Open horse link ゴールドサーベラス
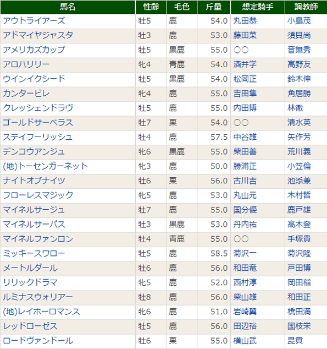 pos(38,123)
